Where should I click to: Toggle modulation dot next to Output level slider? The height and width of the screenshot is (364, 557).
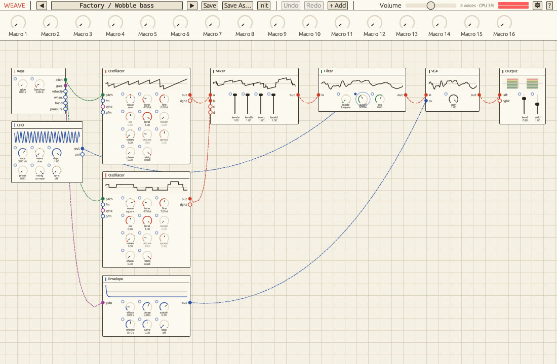tap(520, 94)
